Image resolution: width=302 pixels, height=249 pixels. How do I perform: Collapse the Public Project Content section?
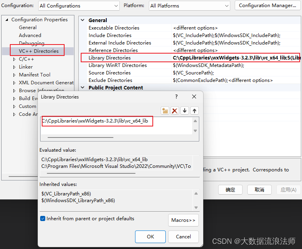click(83, 87)
